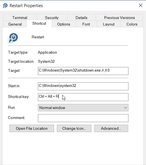The height and width of the screenshot is (165, 146).
Task: Select the Shortcut tab
Action: pyautogui.click(x=39, y=23)
